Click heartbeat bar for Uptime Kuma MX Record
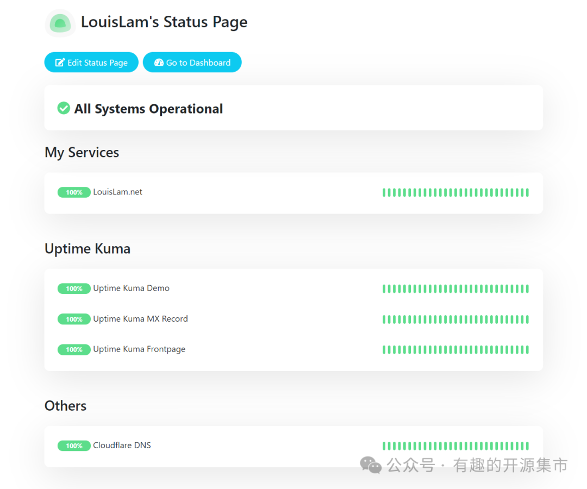The image size is (587, 489). click(455, 319)
